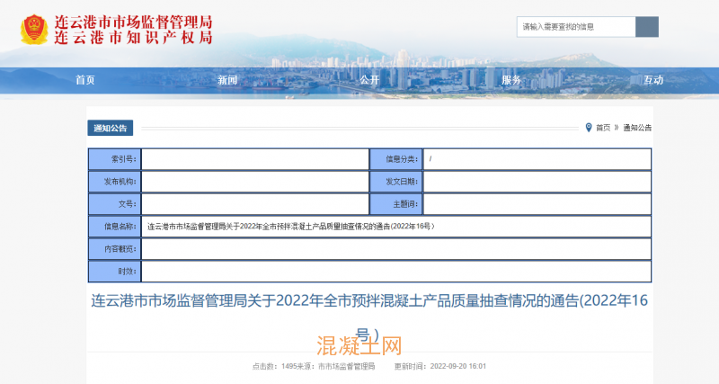This screenshot has width=719, height=384.
Task: Click the 索引号 value cell
Action: pos(254,159)
